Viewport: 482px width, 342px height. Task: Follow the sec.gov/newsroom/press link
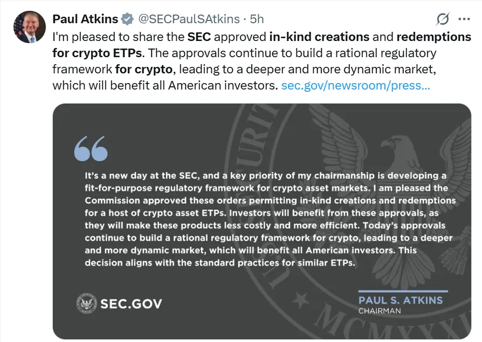[x=356, y=85]
